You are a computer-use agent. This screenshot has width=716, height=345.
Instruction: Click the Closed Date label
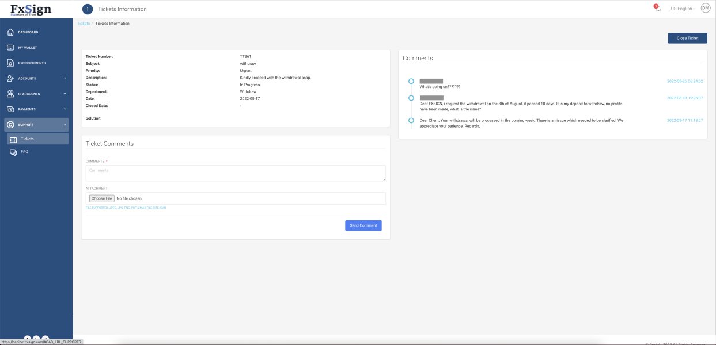pyautogui.click(x=97, y=106)
